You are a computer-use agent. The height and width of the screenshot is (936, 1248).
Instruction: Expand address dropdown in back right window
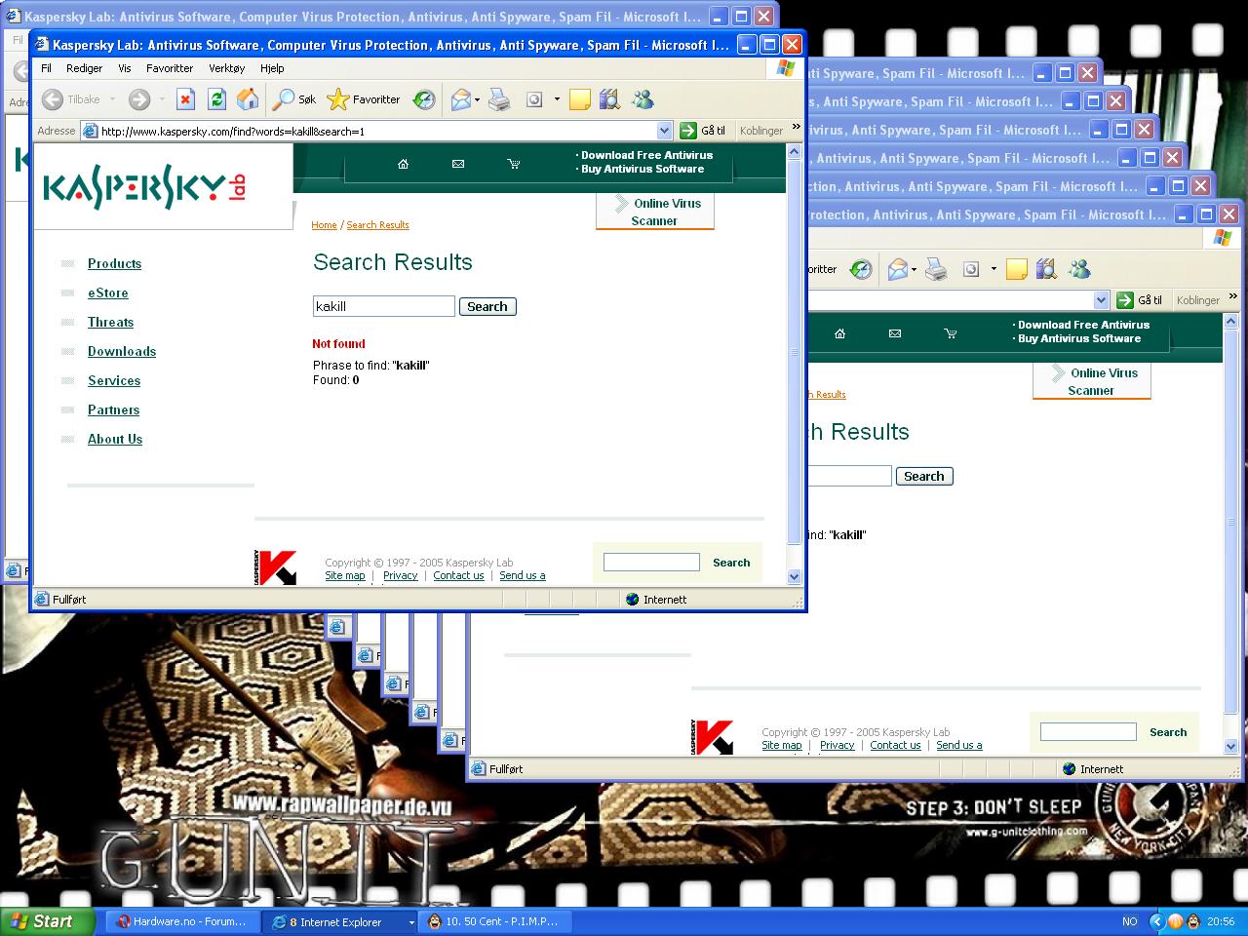(x=1101, y=300)
